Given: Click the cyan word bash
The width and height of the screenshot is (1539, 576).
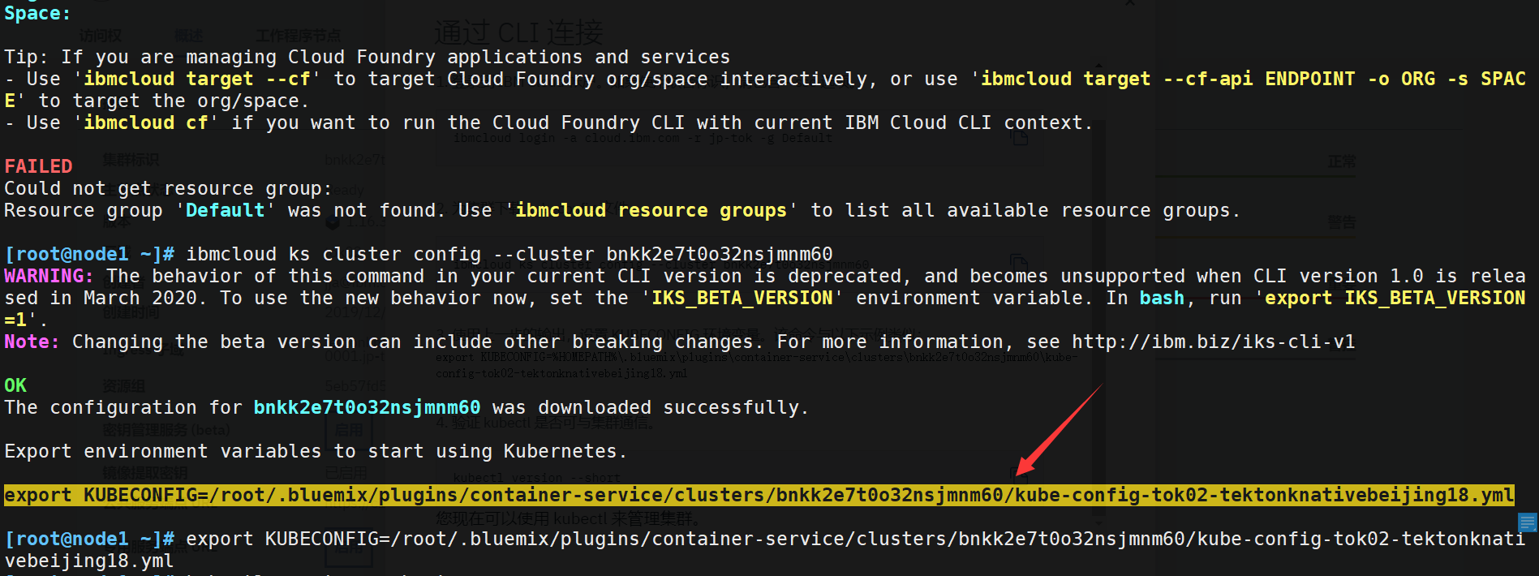Looking at the screenshot, I should pos(1162,298).
